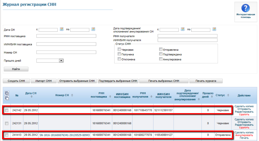Check the Черновик status checkbox
259x141 pixels.
click(119, 50)
